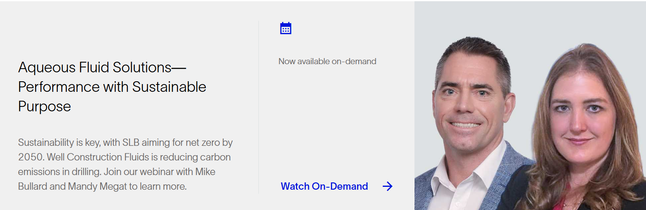Open the Watch On-Demand link

coord(324,186)
